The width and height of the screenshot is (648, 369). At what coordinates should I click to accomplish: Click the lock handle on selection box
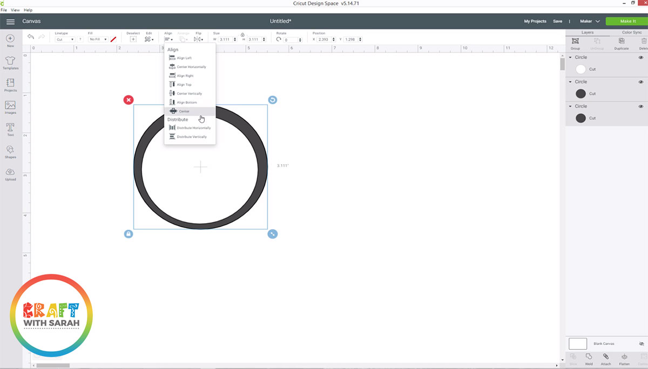tap(128, 234)
